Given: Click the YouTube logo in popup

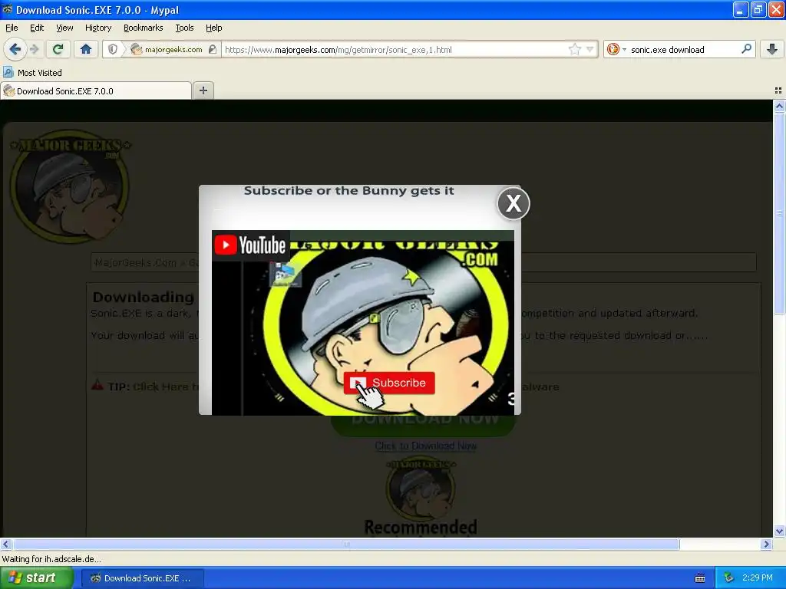Looking at the screenshot, I should pyautogui.click(x=250, y=245).
